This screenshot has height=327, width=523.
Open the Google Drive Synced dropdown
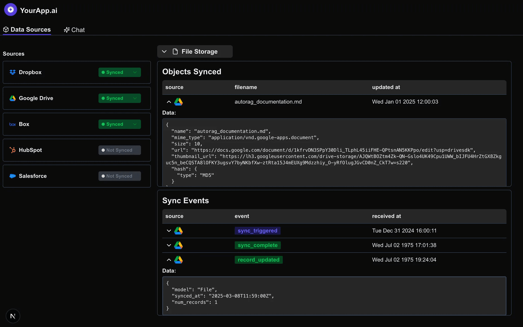[x=119, y=98]
